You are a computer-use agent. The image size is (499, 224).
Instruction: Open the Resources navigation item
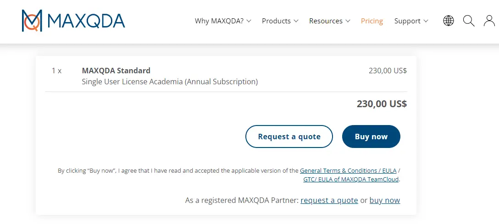(x=326, y=21)
